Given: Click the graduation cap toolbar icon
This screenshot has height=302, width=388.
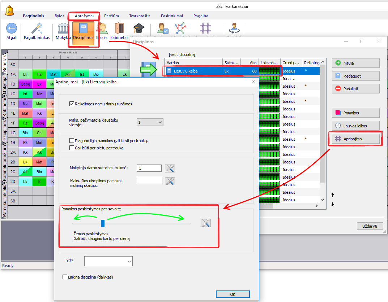Looking at the screenshot, I should click(x=138, y=29).
